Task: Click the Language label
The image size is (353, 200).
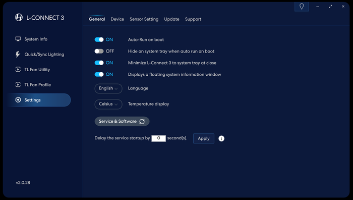Action: point(138,88)
